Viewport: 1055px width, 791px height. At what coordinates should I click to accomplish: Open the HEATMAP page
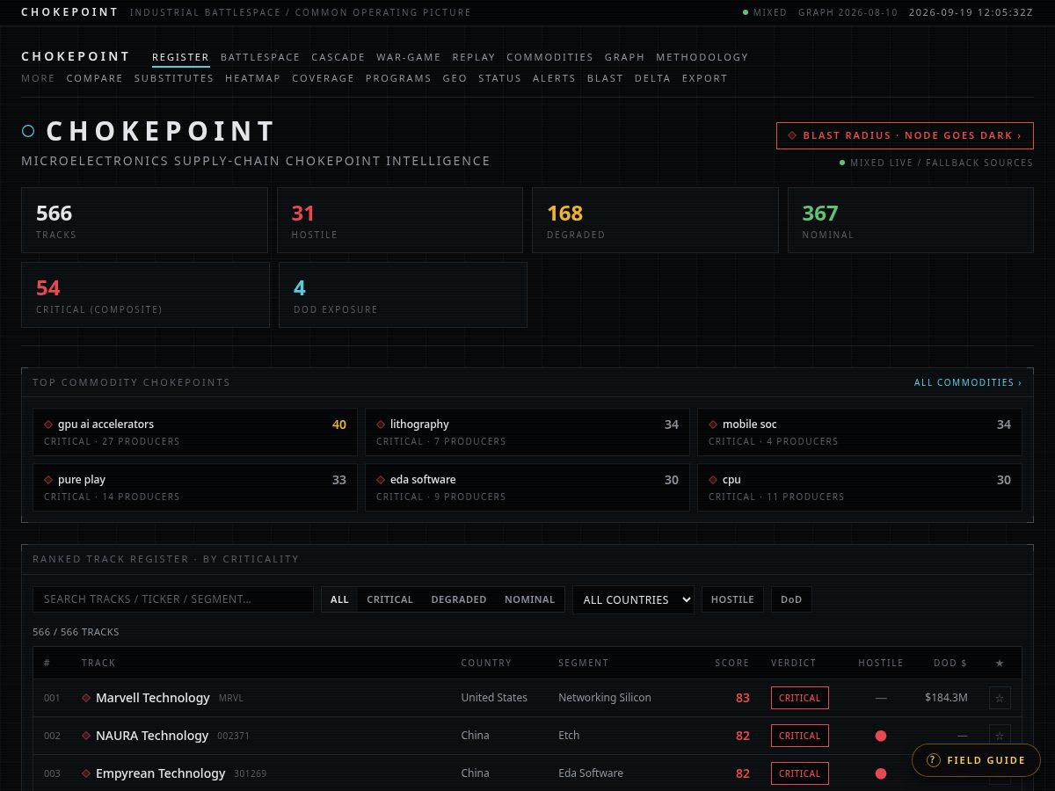(x=252, y=78)
